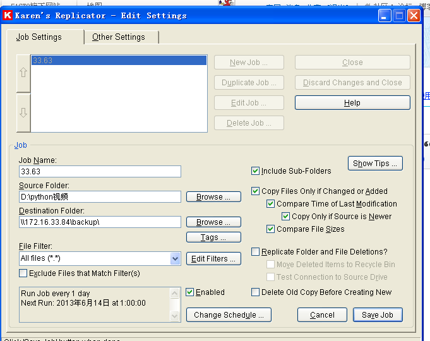Image resolution: width=430 pixels, height=341 pixels.
Task: Enable Delete Old Copy Before Creating New
Action: coord(255,292)
